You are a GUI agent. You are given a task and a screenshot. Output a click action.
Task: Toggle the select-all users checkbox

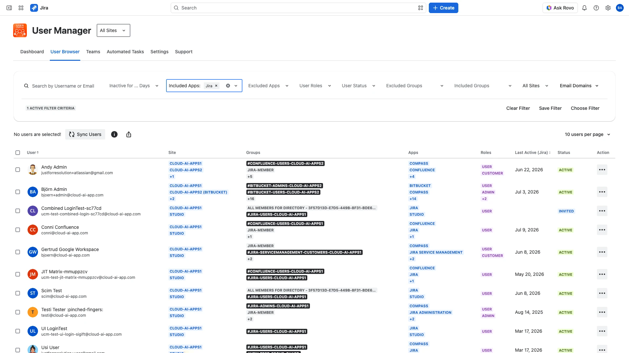18,153
